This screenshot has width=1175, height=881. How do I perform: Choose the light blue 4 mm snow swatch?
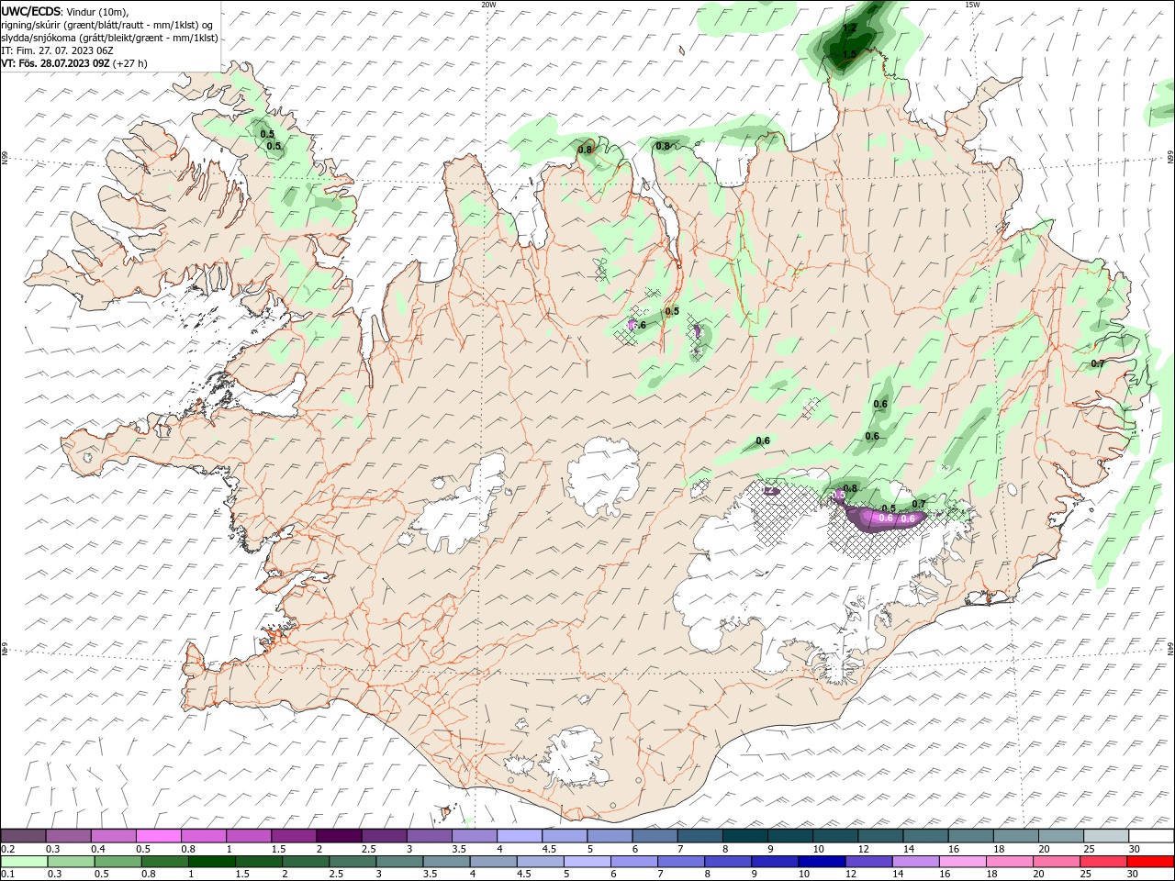click(520, 836)
